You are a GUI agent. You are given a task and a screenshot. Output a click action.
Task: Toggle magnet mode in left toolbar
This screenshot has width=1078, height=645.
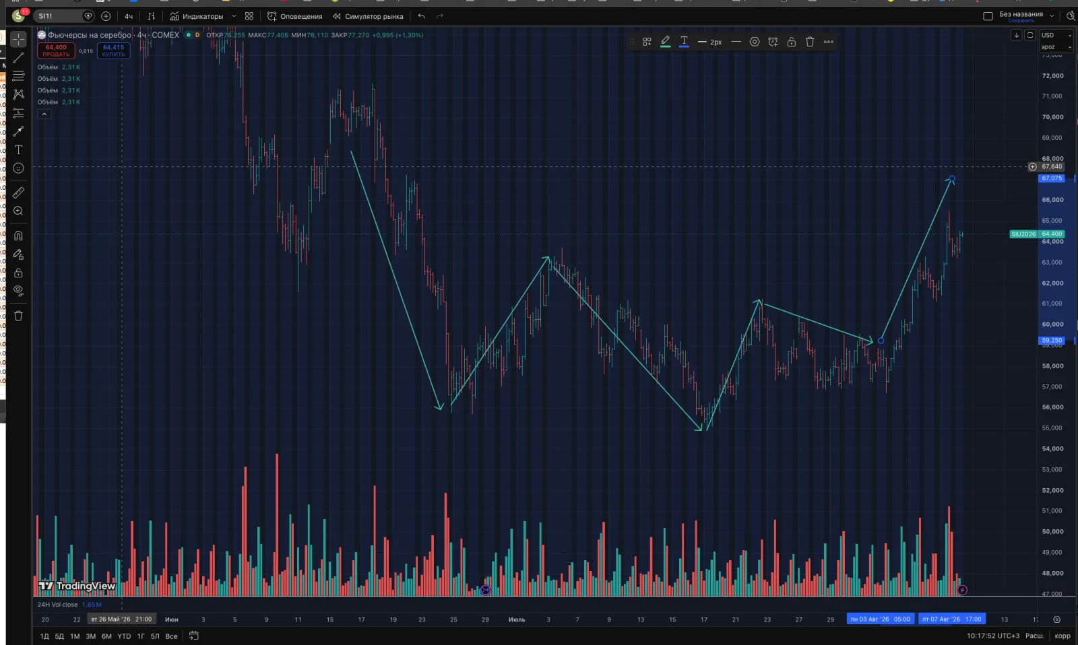(x=18, y=236)
